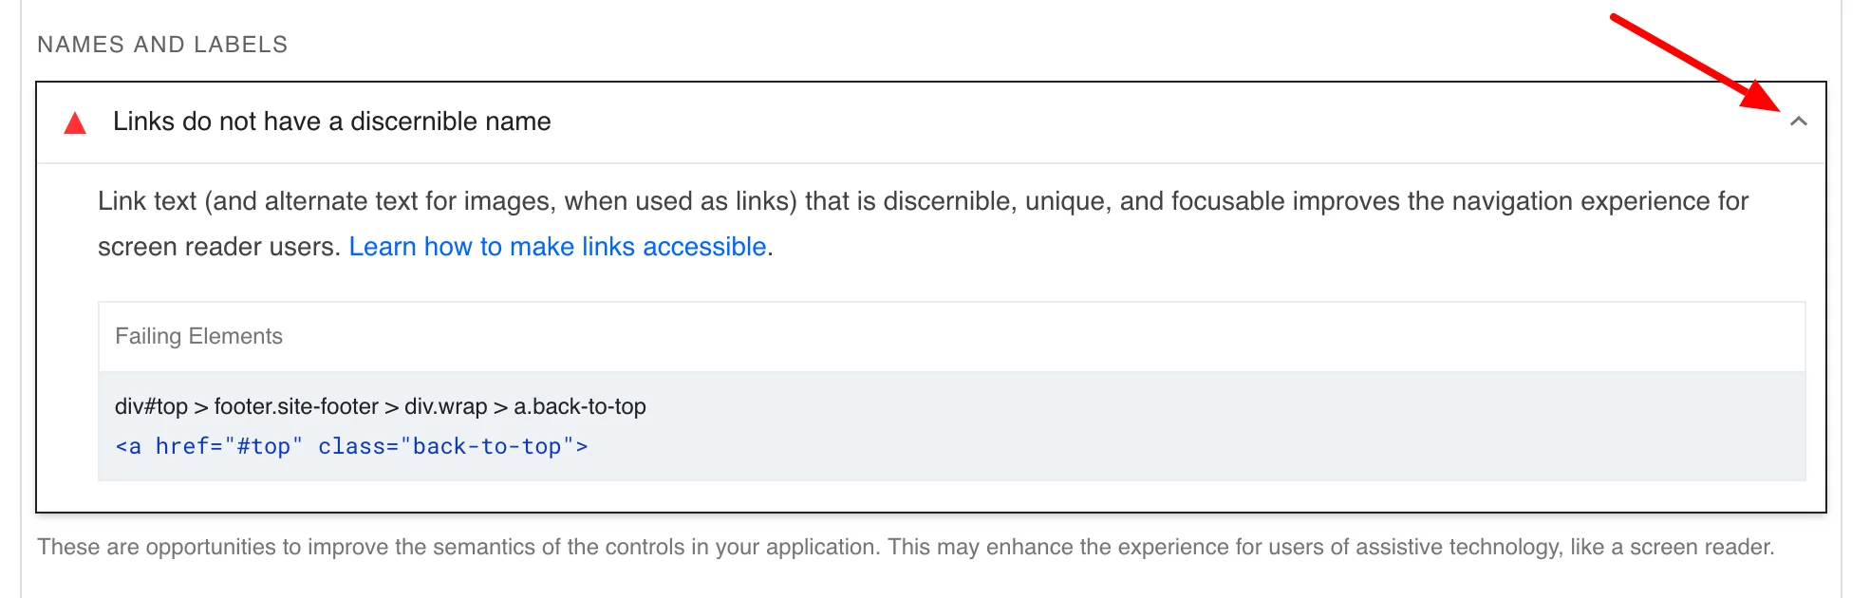Click div.wrap in the selector path
The height and width of the screenshot is (598, 1870).
click(445, 406)
